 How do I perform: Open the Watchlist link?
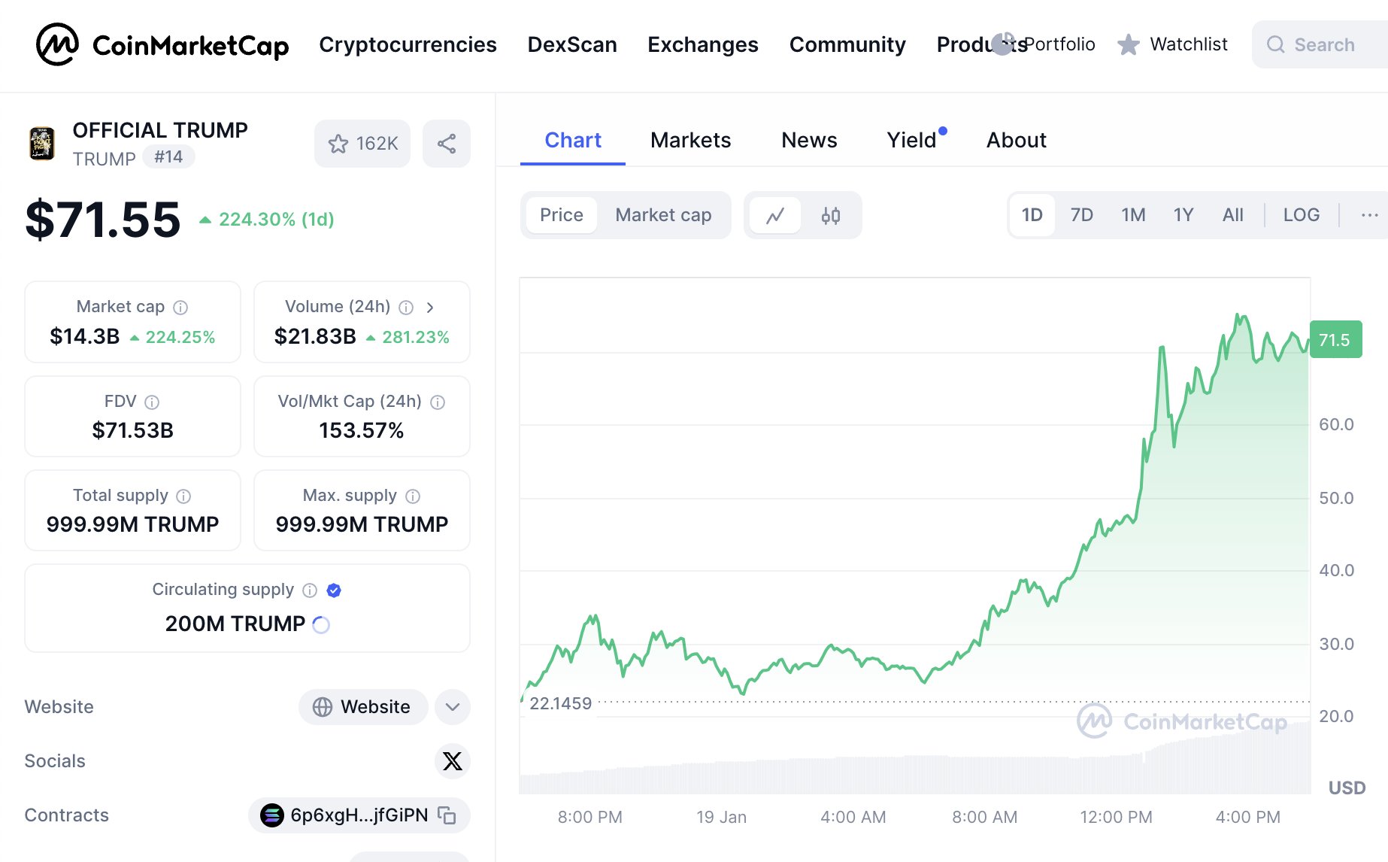pyautogui.click(x=1173, y=45)
